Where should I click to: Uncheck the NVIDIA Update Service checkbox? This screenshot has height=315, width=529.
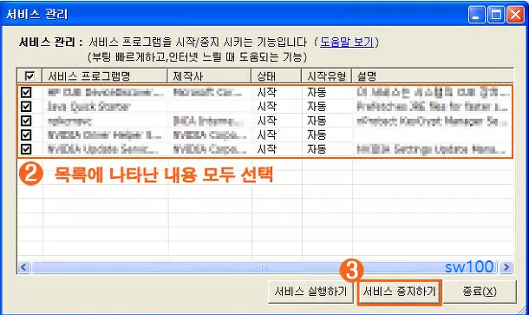(26, 149)
